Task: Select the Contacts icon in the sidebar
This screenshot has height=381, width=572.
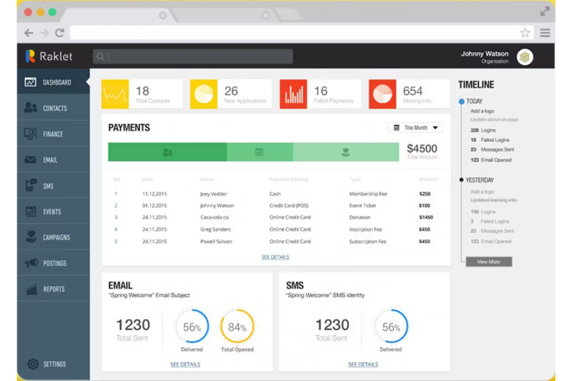Action: 31,108
